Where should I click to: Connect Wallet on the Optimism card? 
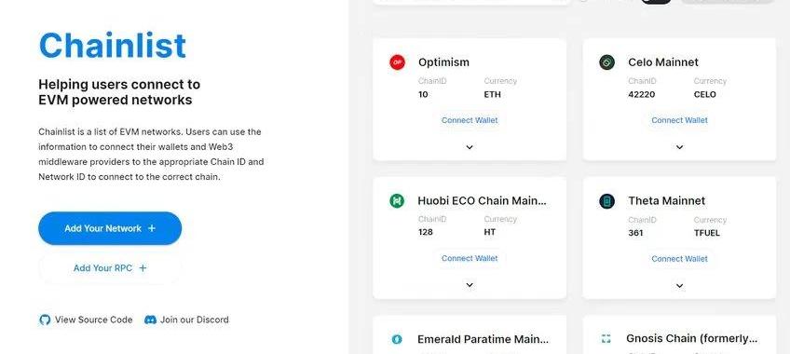point(470,120)
